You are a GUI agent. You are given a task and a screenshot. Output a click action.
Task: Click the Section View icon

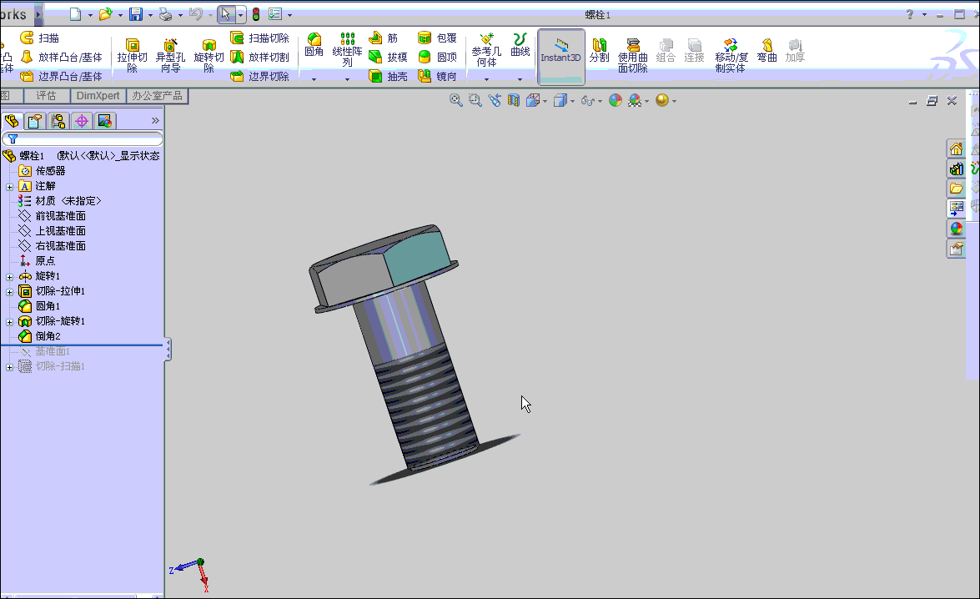pos(513,100)
